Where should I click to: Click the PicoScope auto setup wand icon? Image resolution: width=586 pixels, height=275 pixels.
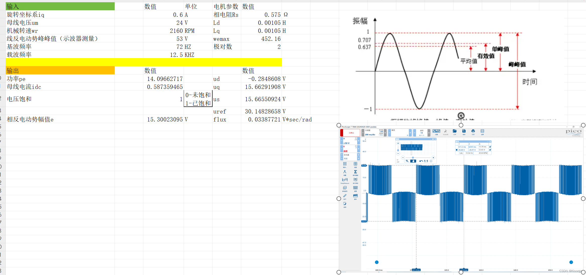pos(445,131)
